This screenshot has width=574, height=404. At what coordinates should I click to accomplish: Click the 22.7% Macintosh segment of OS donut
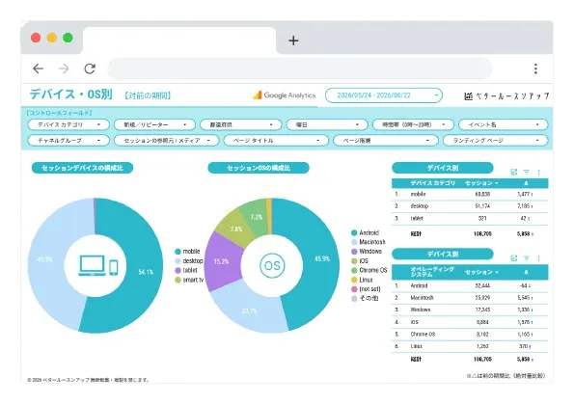tap(249, 310)
